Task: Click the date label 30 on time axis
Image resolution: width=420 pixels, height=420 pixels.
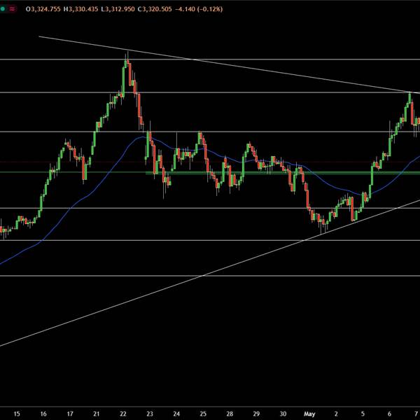Action: point(283,414)
